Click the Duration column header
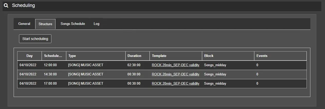Screen dimensions: 325x109 [x=134, y=56]
